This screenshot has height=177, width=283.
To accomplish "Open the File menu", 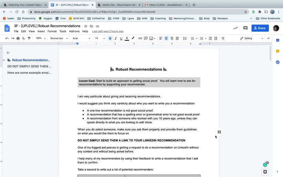I will pyautogui.click(x=16, y=31).
